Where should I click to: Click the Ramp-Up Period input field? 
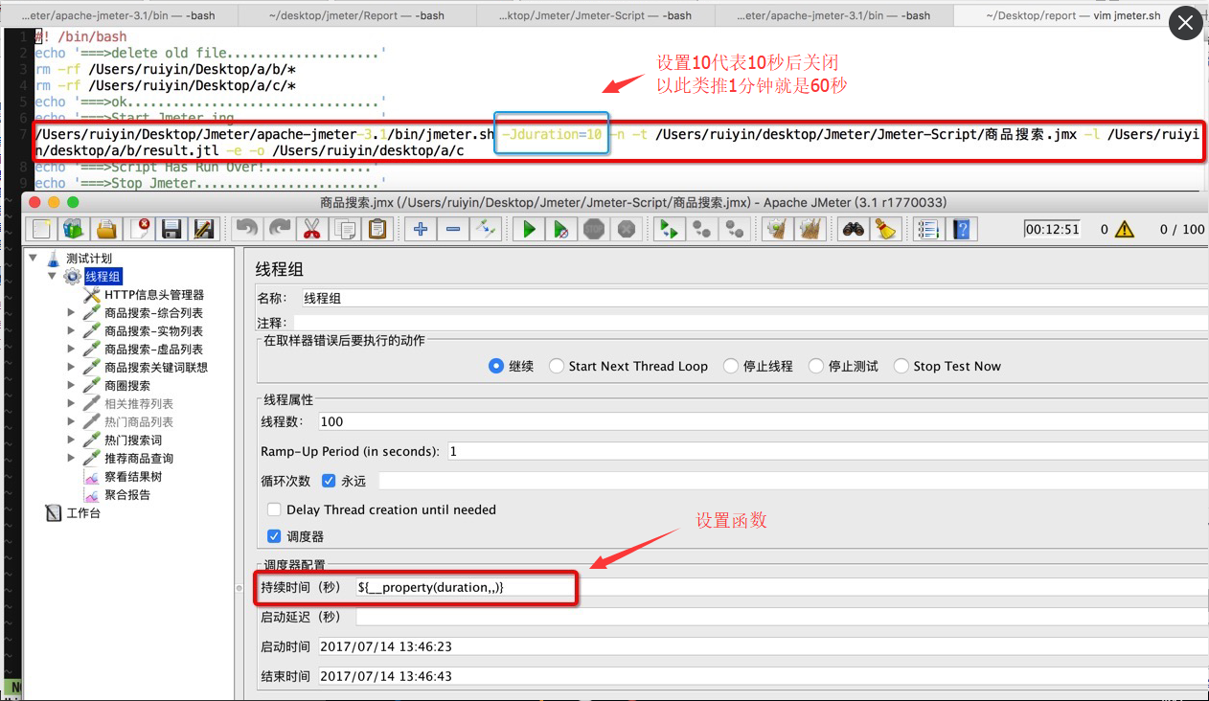(828, 451)
